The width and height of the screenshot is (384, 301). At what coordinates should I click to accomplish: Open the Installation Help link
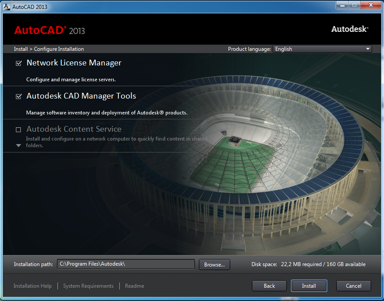point(33,286)
